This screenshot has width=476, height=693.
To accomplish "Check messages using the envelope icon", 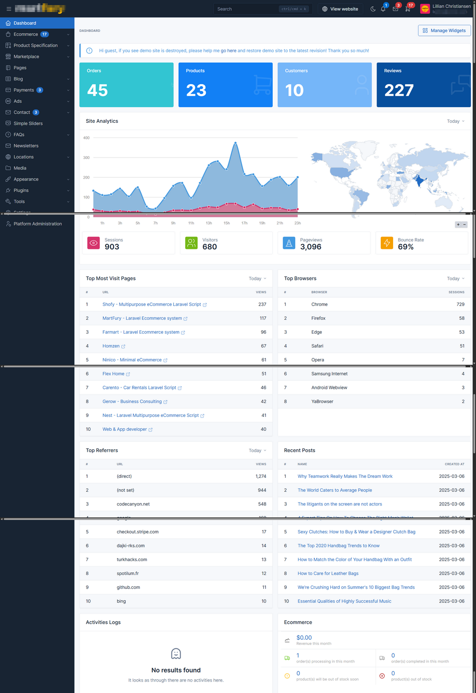I will coord(395,9).
